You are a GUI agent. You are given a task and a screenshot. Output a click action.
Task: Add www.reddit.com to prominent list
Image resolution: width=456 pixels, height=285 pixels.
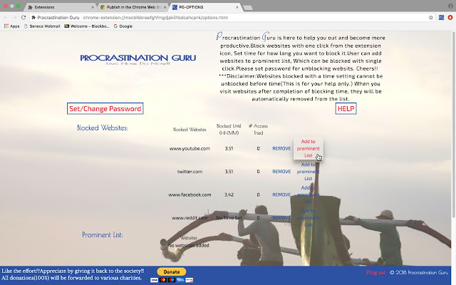pos(309,218)
